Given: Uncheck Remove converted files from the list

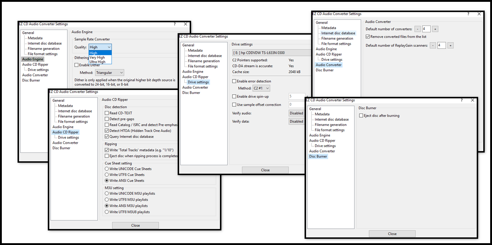Looking at the screenshot, I should 368,37.
